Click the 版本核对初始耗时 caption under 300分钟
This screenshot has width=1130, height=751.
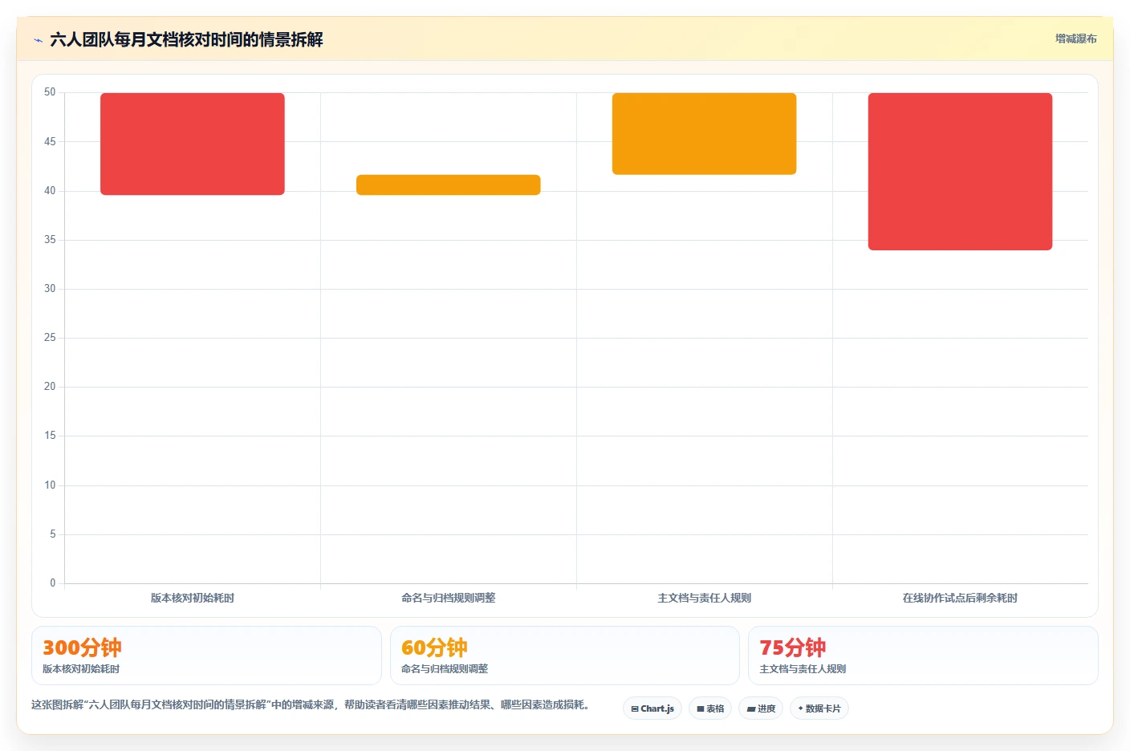coord(81,669)
